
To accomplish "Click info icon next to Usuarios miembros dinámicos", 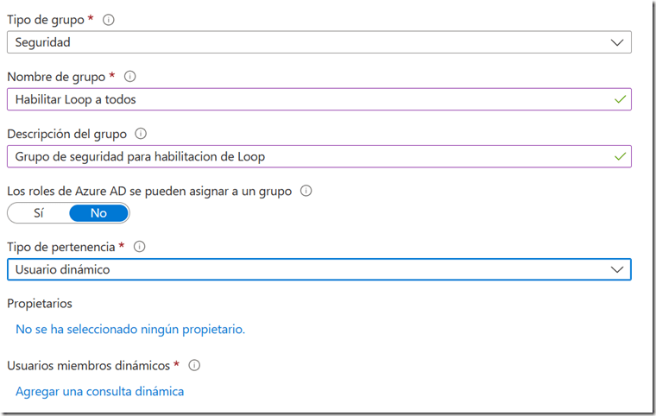I will [194, 365].
